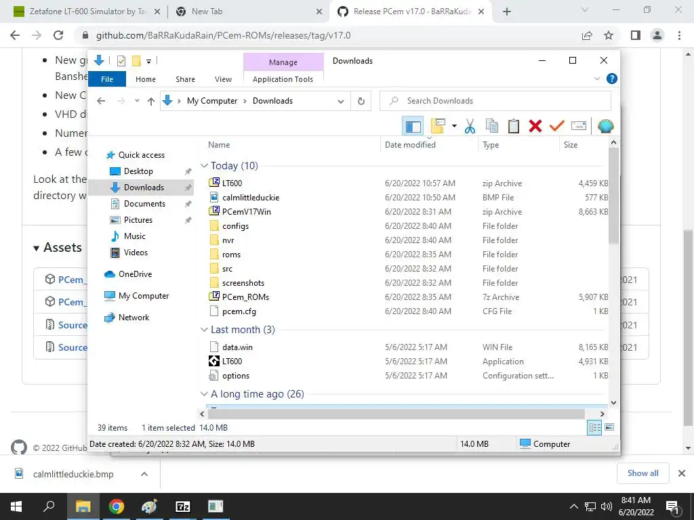Select Pictures in navigation pane
694x520 pixels.
point(138,220)
